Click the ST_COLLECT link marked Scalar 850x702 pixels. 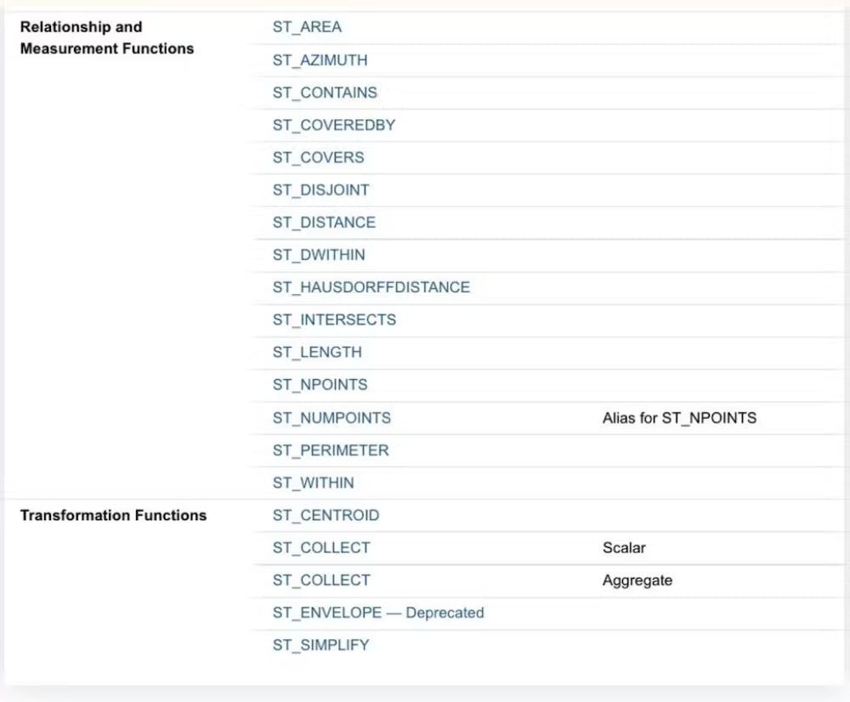(x=321, y=547)
